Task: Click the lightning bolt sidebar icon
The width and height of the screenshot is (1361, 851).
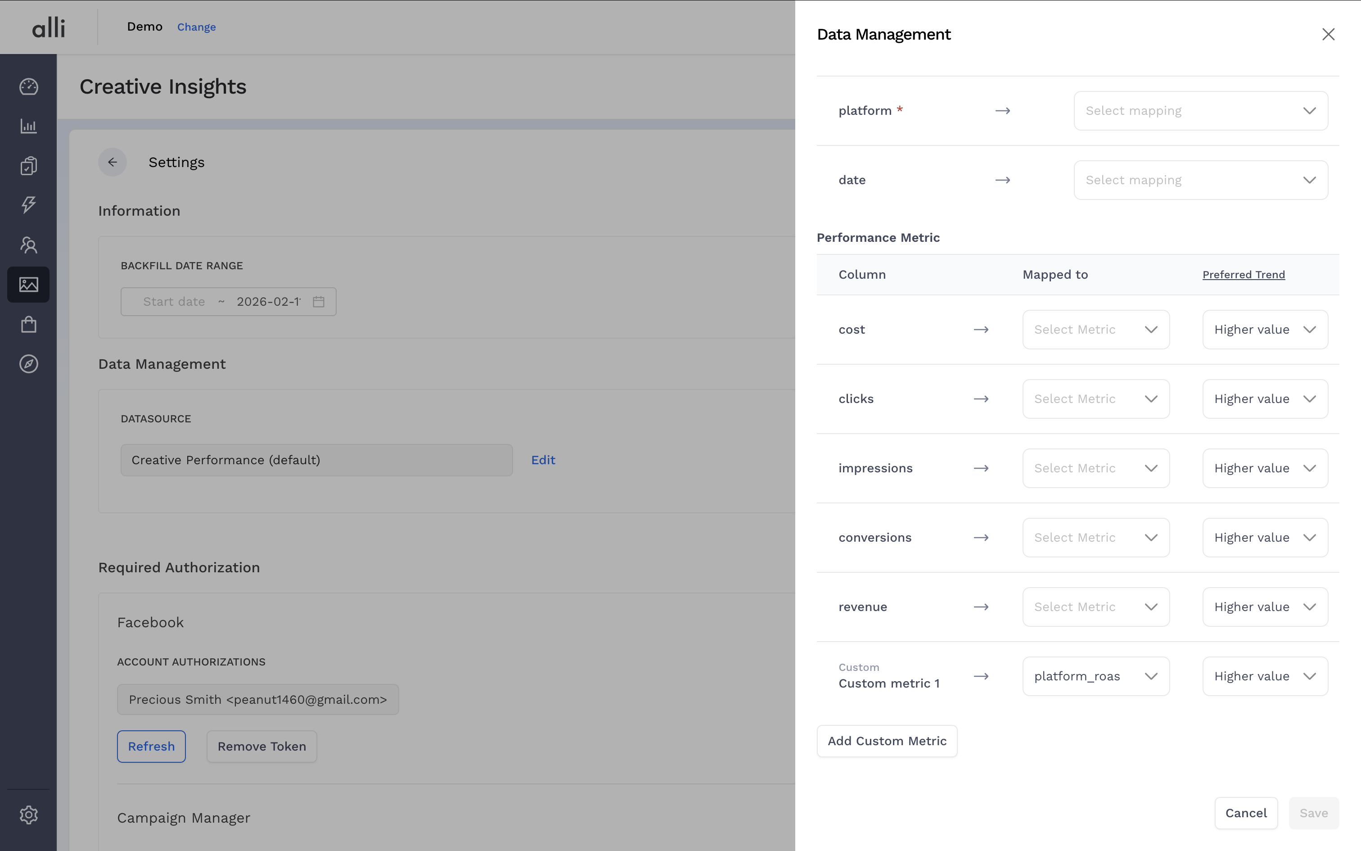Action: point(29,205)
